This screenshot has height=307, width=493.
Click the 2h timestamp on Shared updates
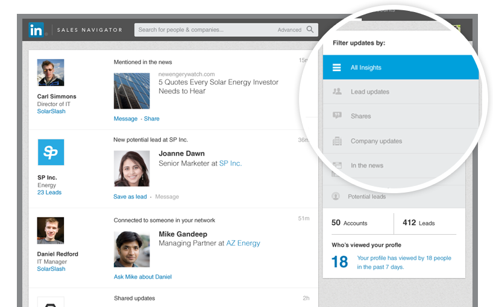(x=306, y=298)
